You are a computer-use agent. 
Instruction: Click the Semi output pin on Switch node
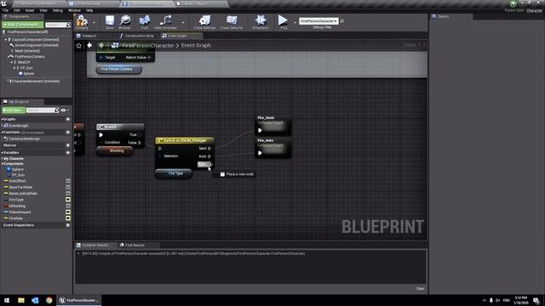pos(209,149)
